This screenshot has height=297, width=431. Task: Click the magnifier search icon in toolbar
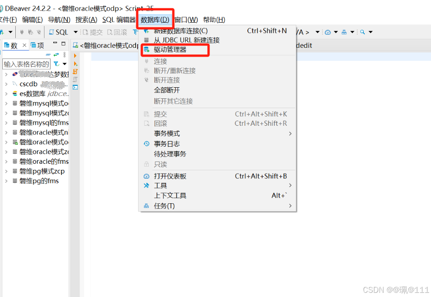coord(362,32)
